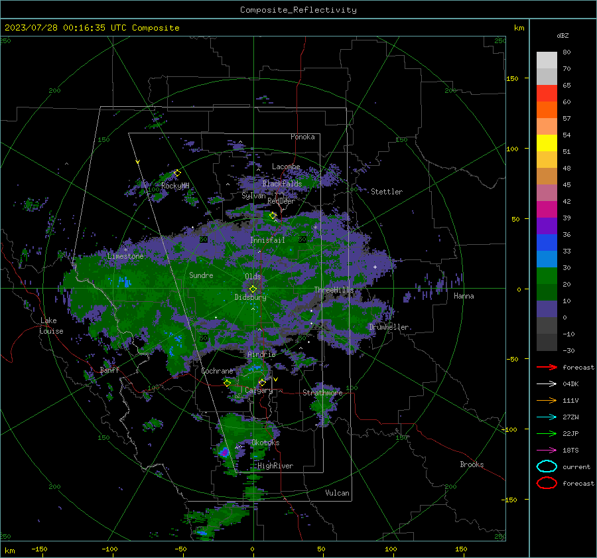This screenshot has width=597, height=558.
Task: Click the RedDeer city label
Action: (x=281, y=201)
